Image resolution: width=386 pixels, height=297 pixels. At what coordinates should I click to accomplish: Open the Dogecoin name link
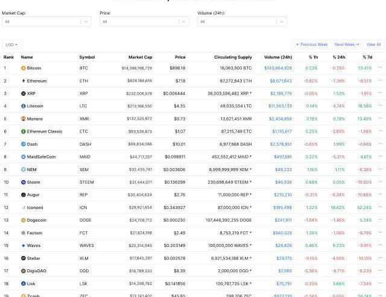tap(36, 220)
